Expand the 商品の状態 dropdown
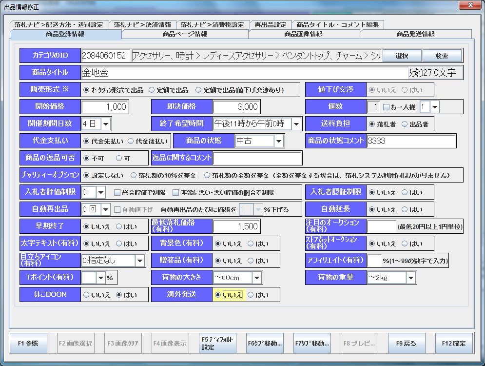Screen dimensions: 485x366 click(278, 141)
